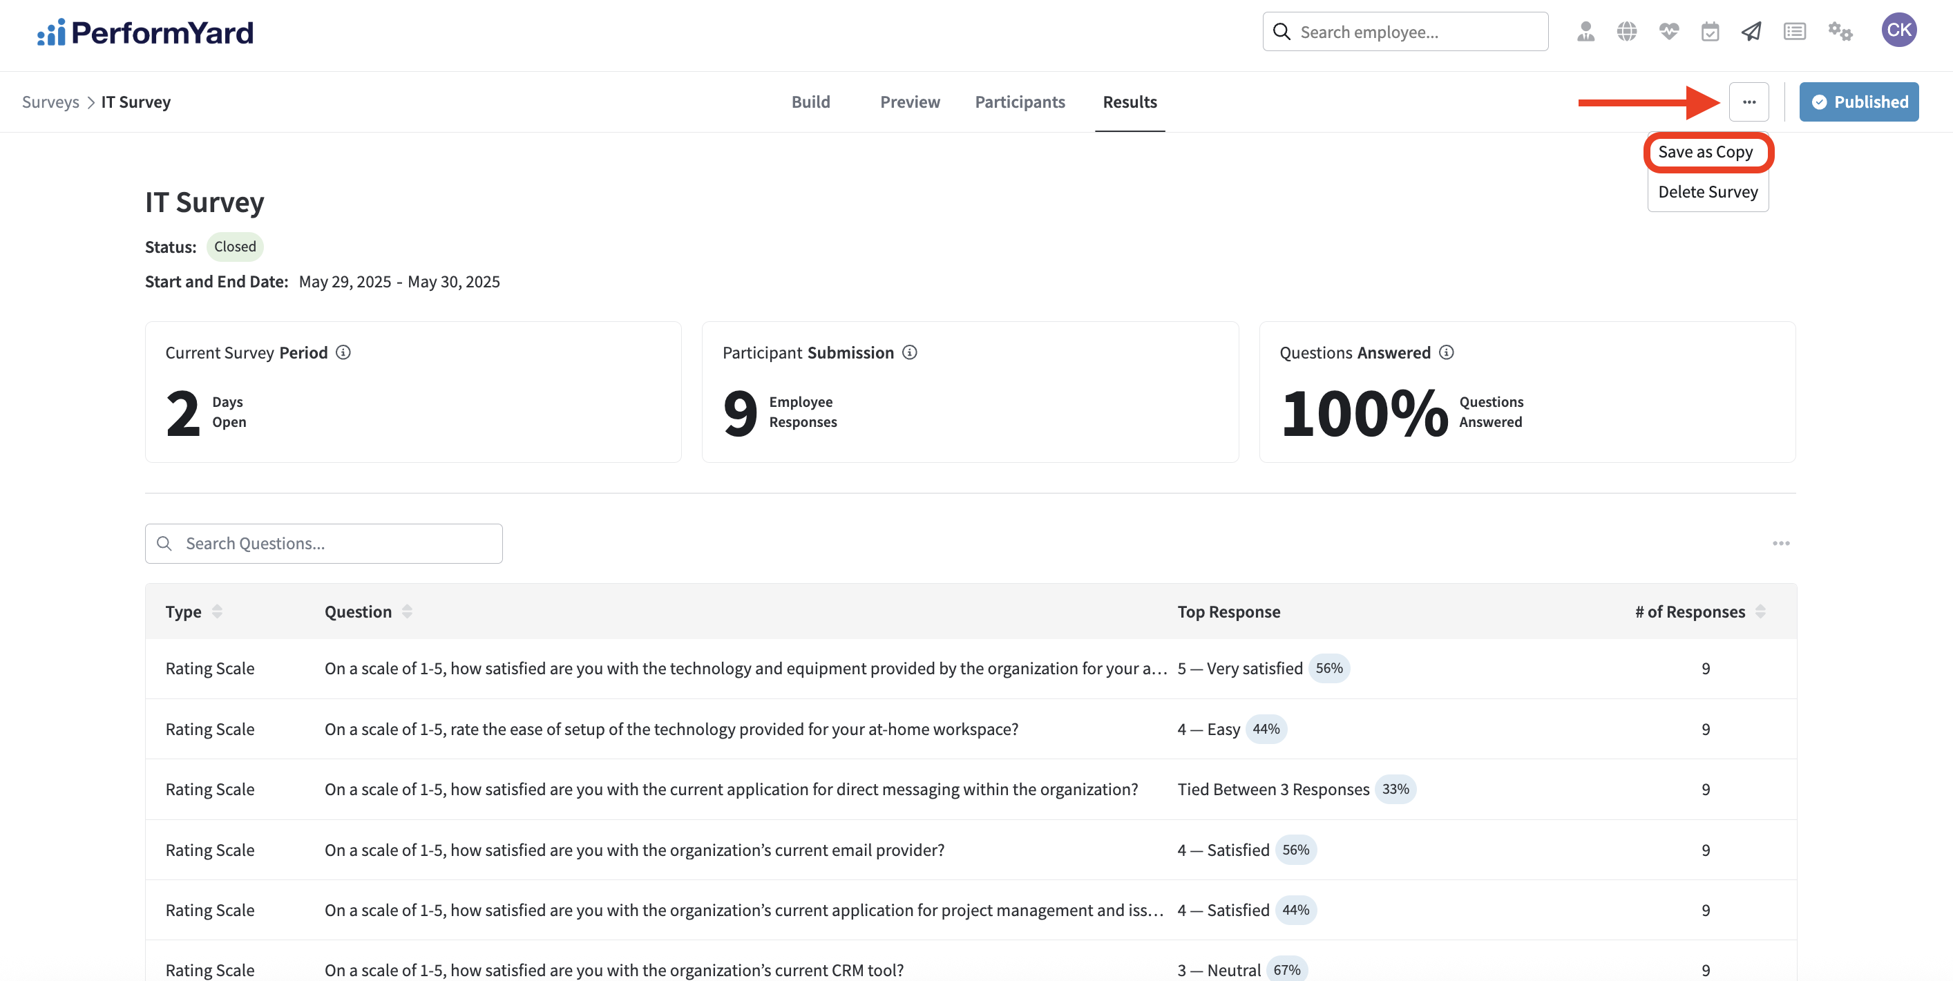Switch to the Participants tab
Image resolution: width=1953 pixels, height=981 pixels.
click(1020, 102)
